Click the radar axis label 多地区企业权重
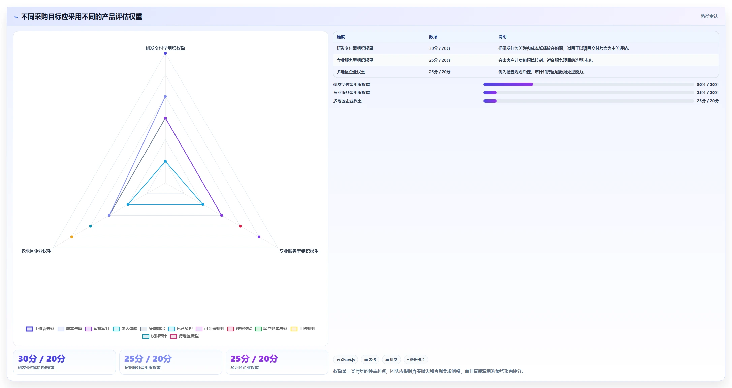732x388 pixels. pos(36,251)
